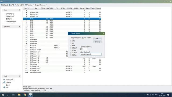
Task: Tick the БЫК checkbox in dialog
Action: click(70, 41)
